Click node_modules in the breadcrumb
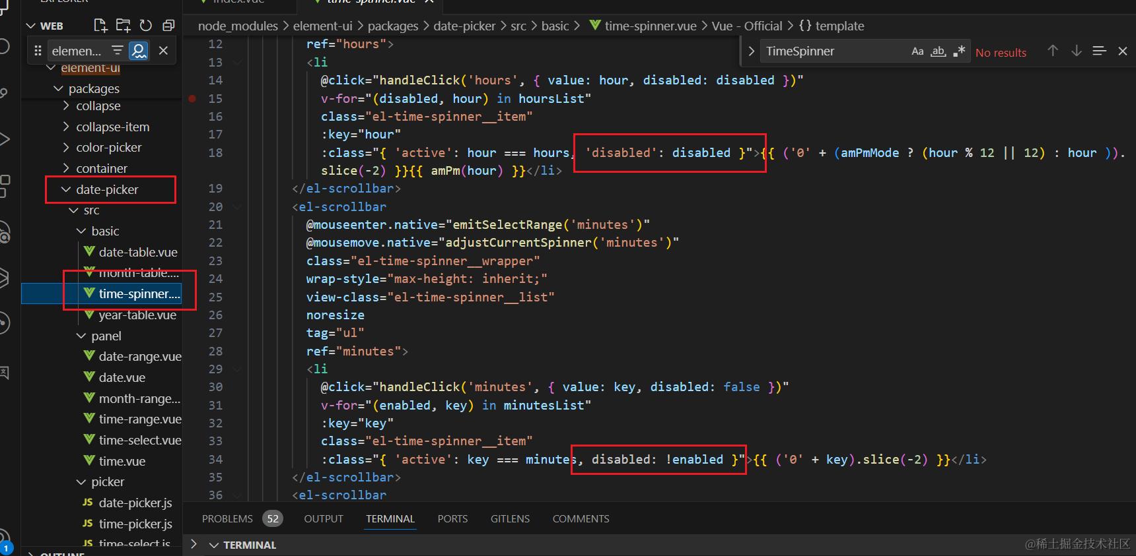1136x556 pixels. coord(238,26)
